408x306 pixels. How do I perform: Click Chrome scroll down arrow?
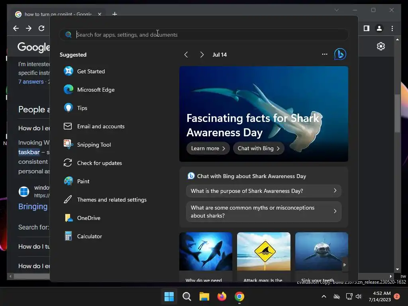[x=397, y=269]
